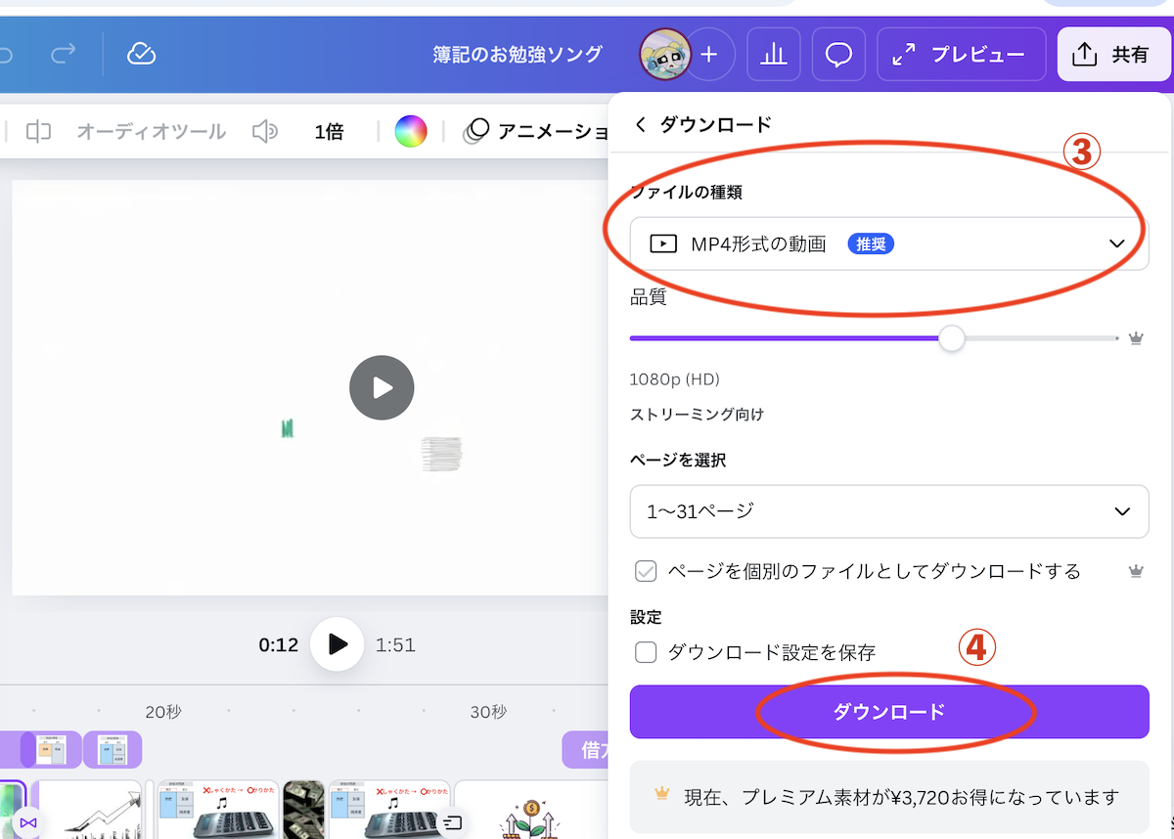
Task: Open the analytics bar chart icon
Action: coord(774,55)
